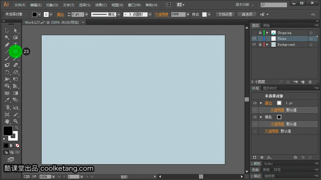Select the Eraser tool
The width and height of the screenshot is (321, 180).
16,65
